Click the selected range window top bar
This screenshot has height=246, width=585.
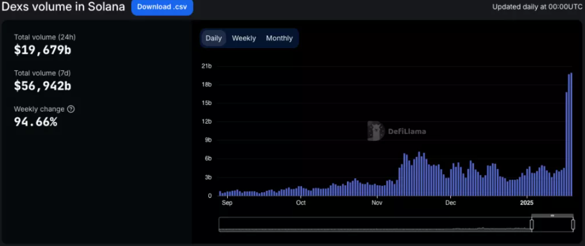tap(552, 215)
